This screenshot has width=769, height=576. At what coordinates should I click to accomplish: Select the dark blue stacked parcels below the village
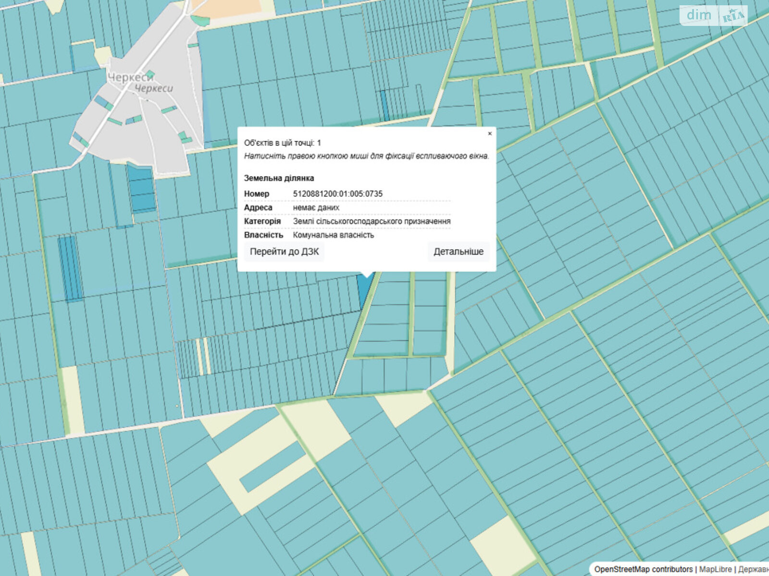tap(141, 189)
